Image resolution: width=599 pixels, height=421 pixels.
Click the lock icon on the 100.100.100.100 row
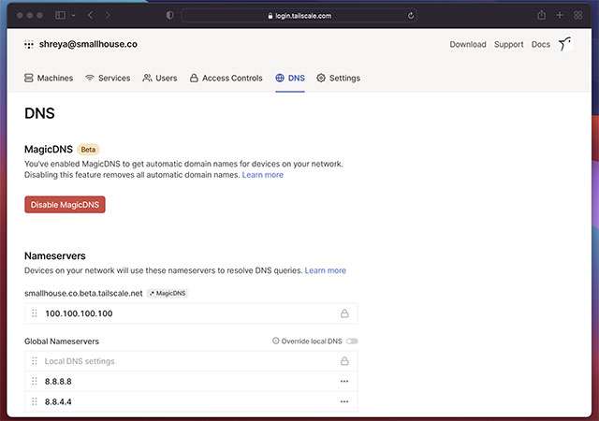[344, 313]
